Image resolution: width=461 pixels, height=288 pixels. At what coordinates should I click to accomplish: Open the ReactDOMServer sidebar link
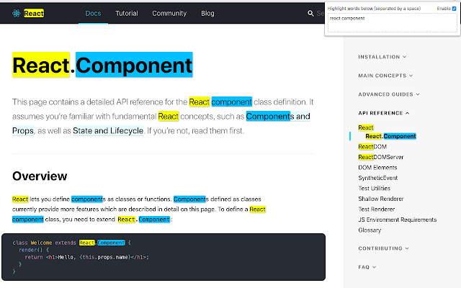click(381, 157)
